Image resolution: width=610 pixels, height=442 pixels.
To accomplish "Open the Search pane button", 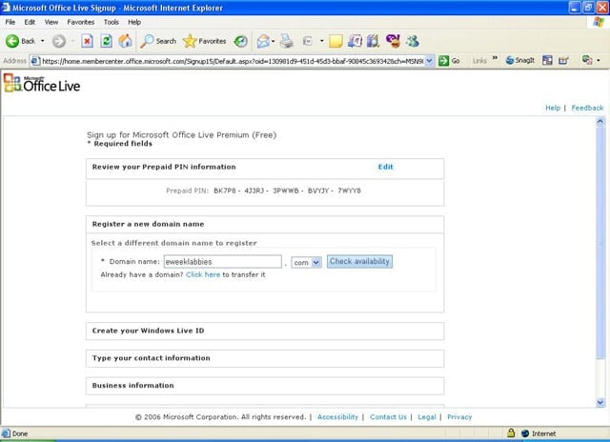I will 158,41.
